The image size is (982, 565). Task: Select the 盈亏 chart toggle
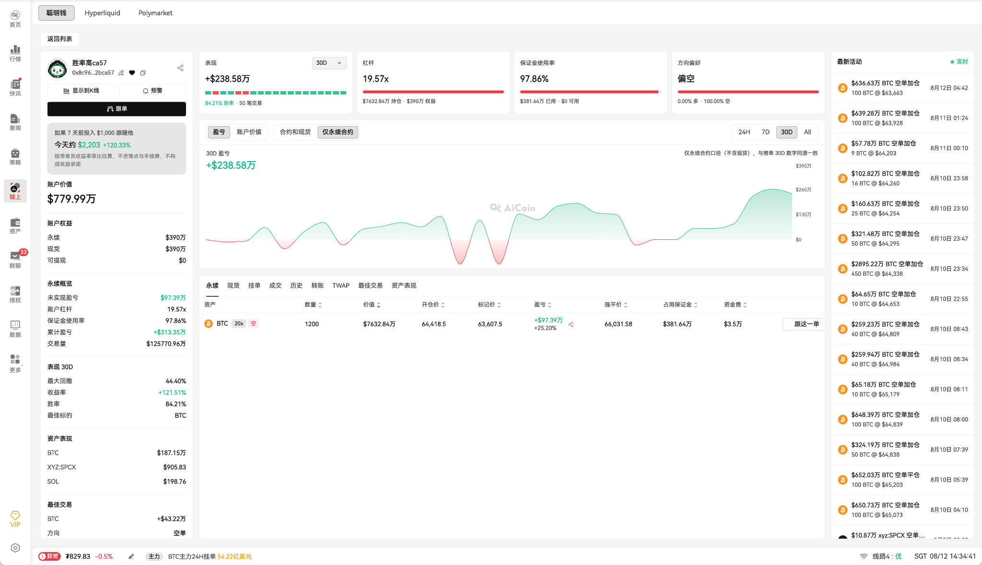[x=219, y=132]
